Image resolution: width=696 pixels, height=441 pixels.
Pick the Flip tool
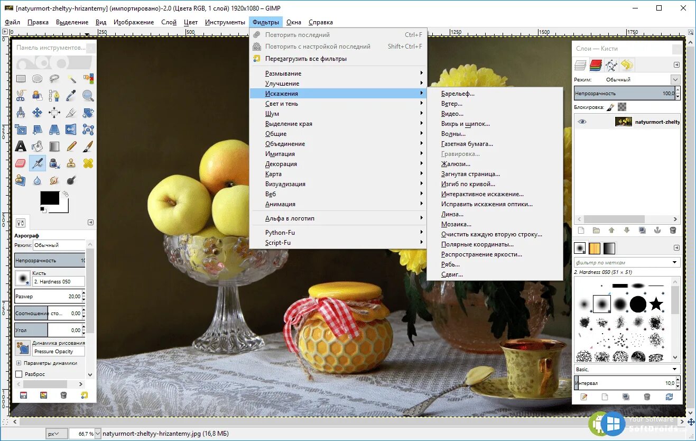pyautogui.click(x=71, y=130)
